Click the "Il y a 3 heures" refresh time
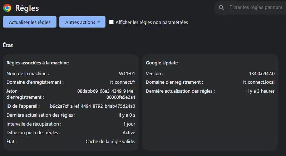Image resolution: width=286 pixels, height=156 pixels. tap(260, 91)
